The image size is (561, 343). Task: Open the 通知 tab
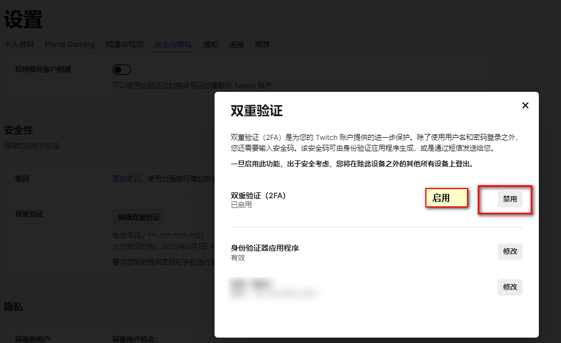[x=210, y=44]
